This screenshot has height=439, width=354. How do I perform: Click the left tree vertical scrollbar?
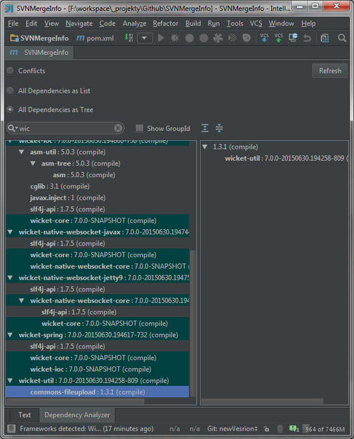click(x=193, y=324)
